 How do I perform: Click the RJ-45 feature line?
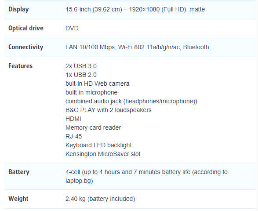73,136
